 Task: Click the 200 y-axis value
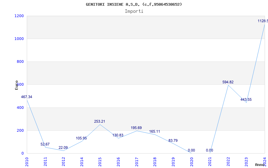20,130
